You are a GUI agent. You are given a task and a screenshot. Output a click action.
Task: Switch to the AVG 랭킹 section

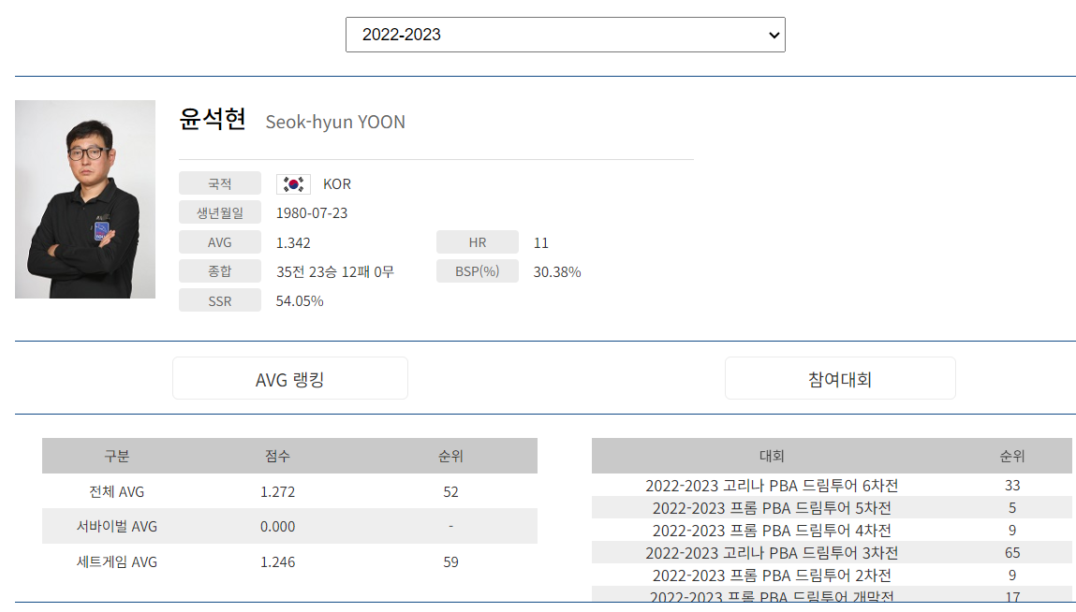coord(289,377)
